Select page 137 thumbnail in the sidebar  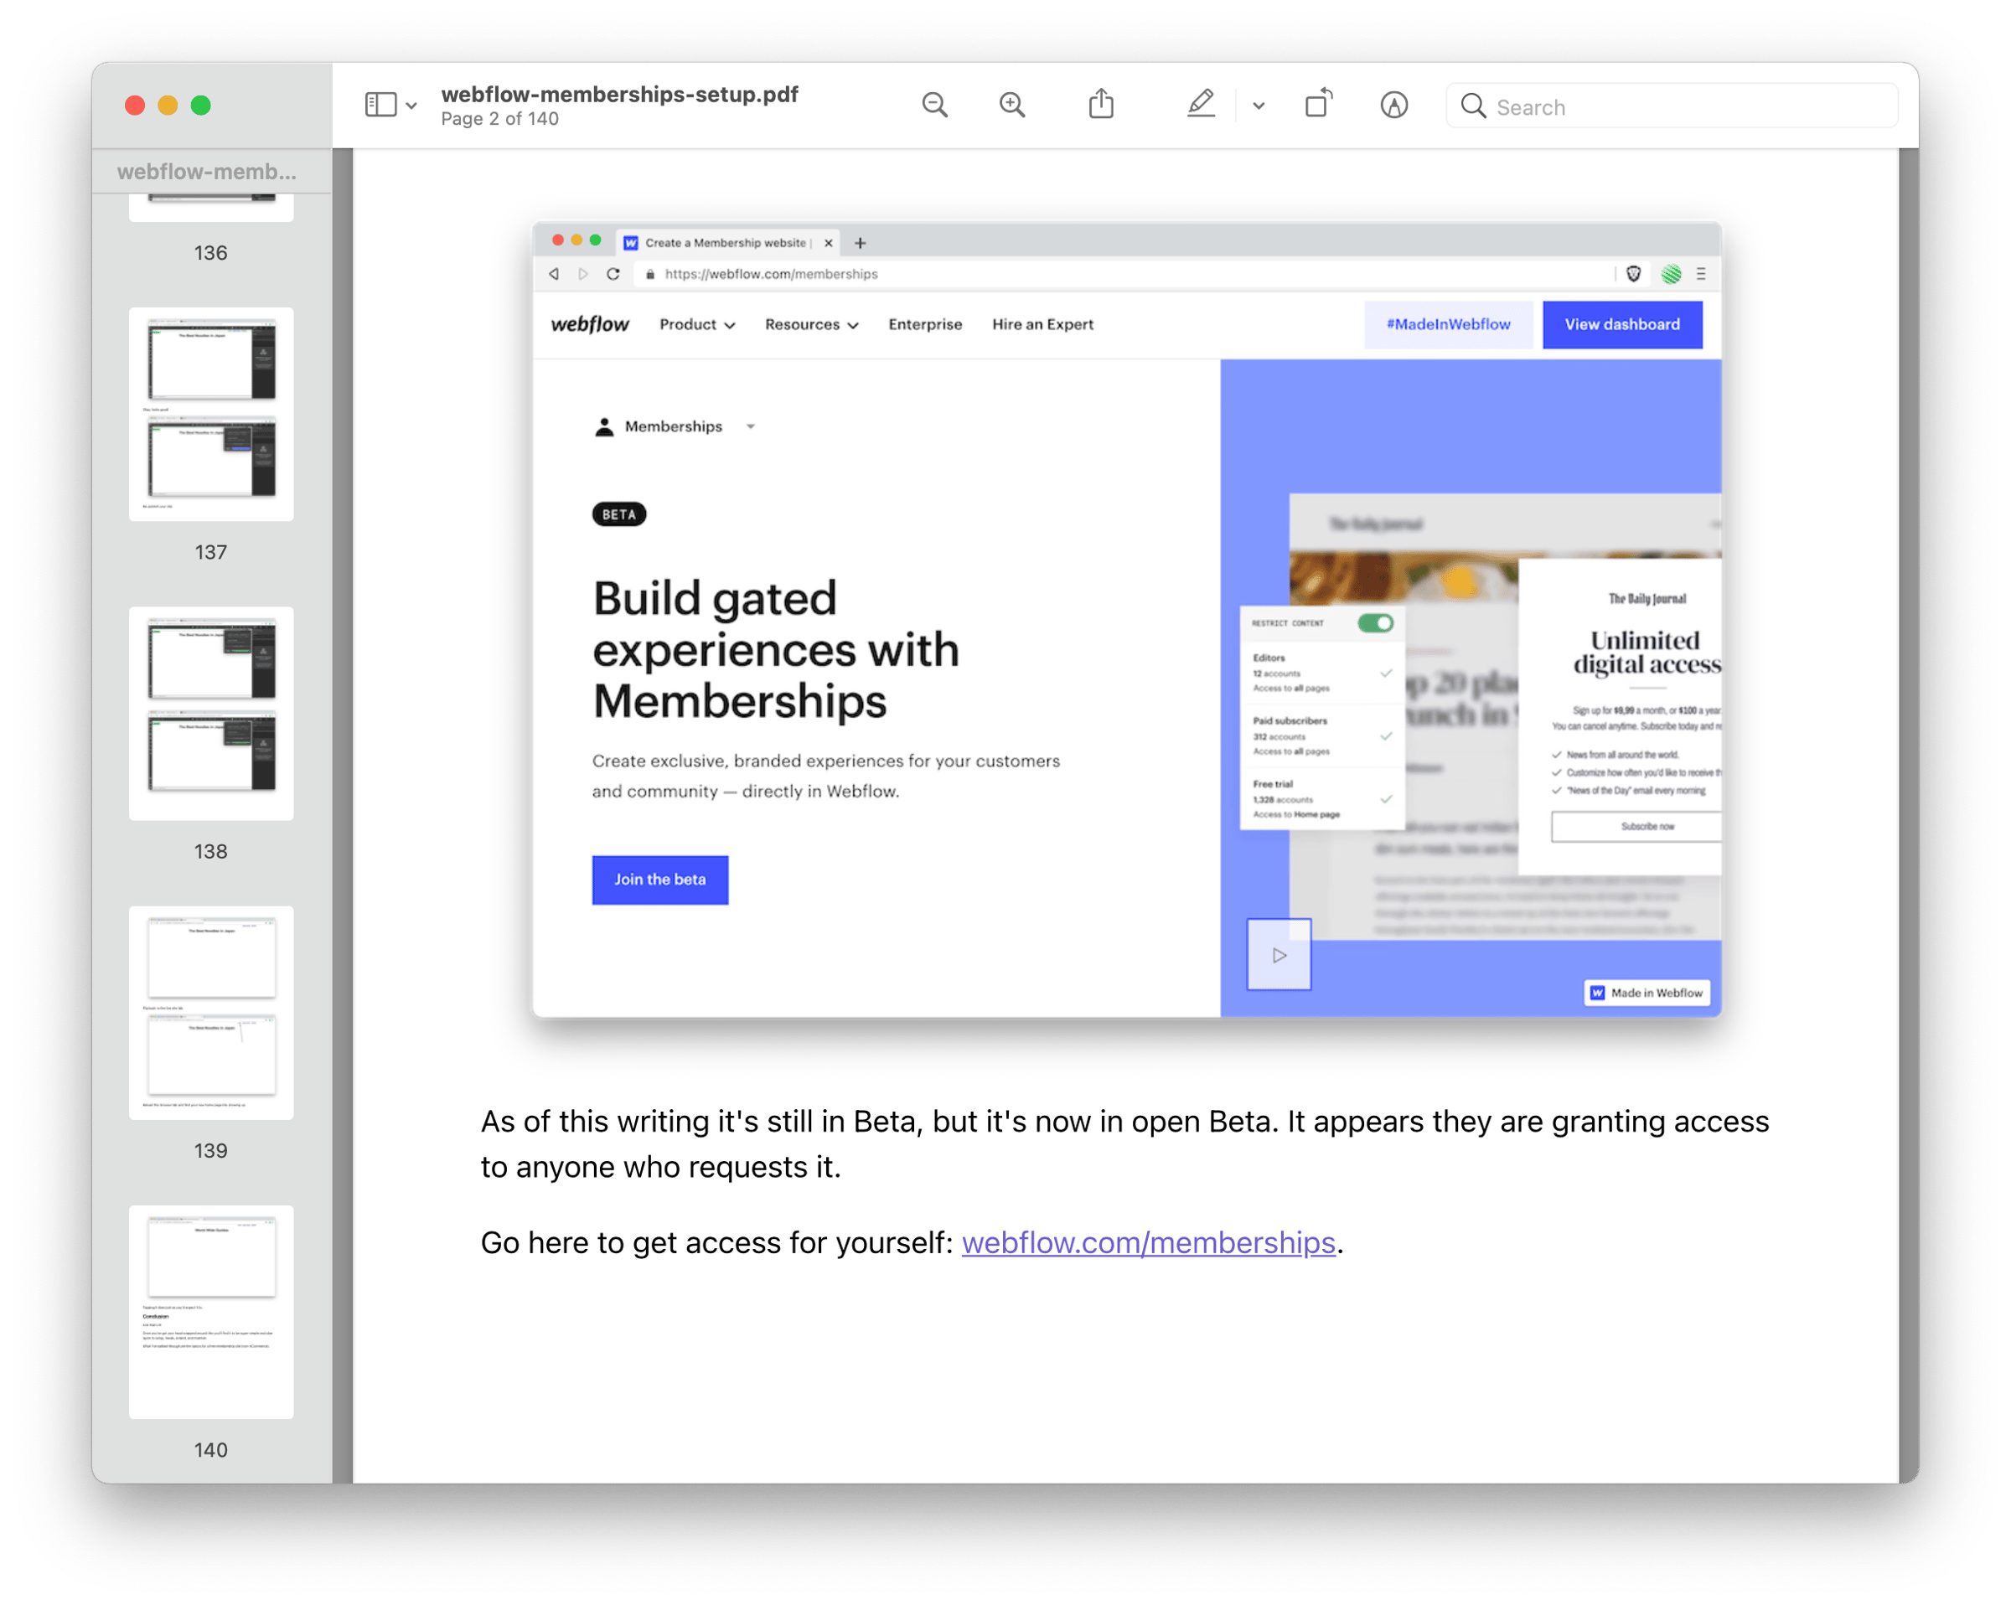pos(211,414)
